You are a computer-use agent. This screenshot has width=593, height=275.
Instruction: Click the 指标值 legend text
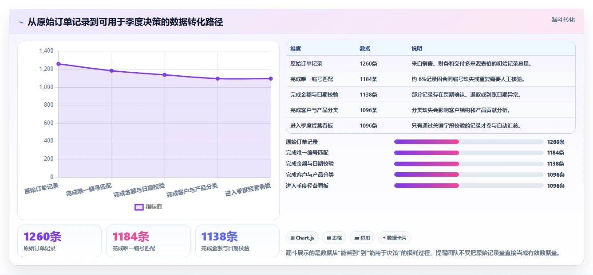(x=154, y=207)
